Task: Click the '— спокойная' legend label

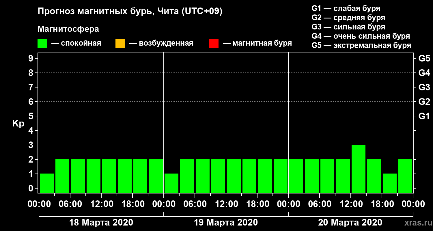Action: point(76,43)
